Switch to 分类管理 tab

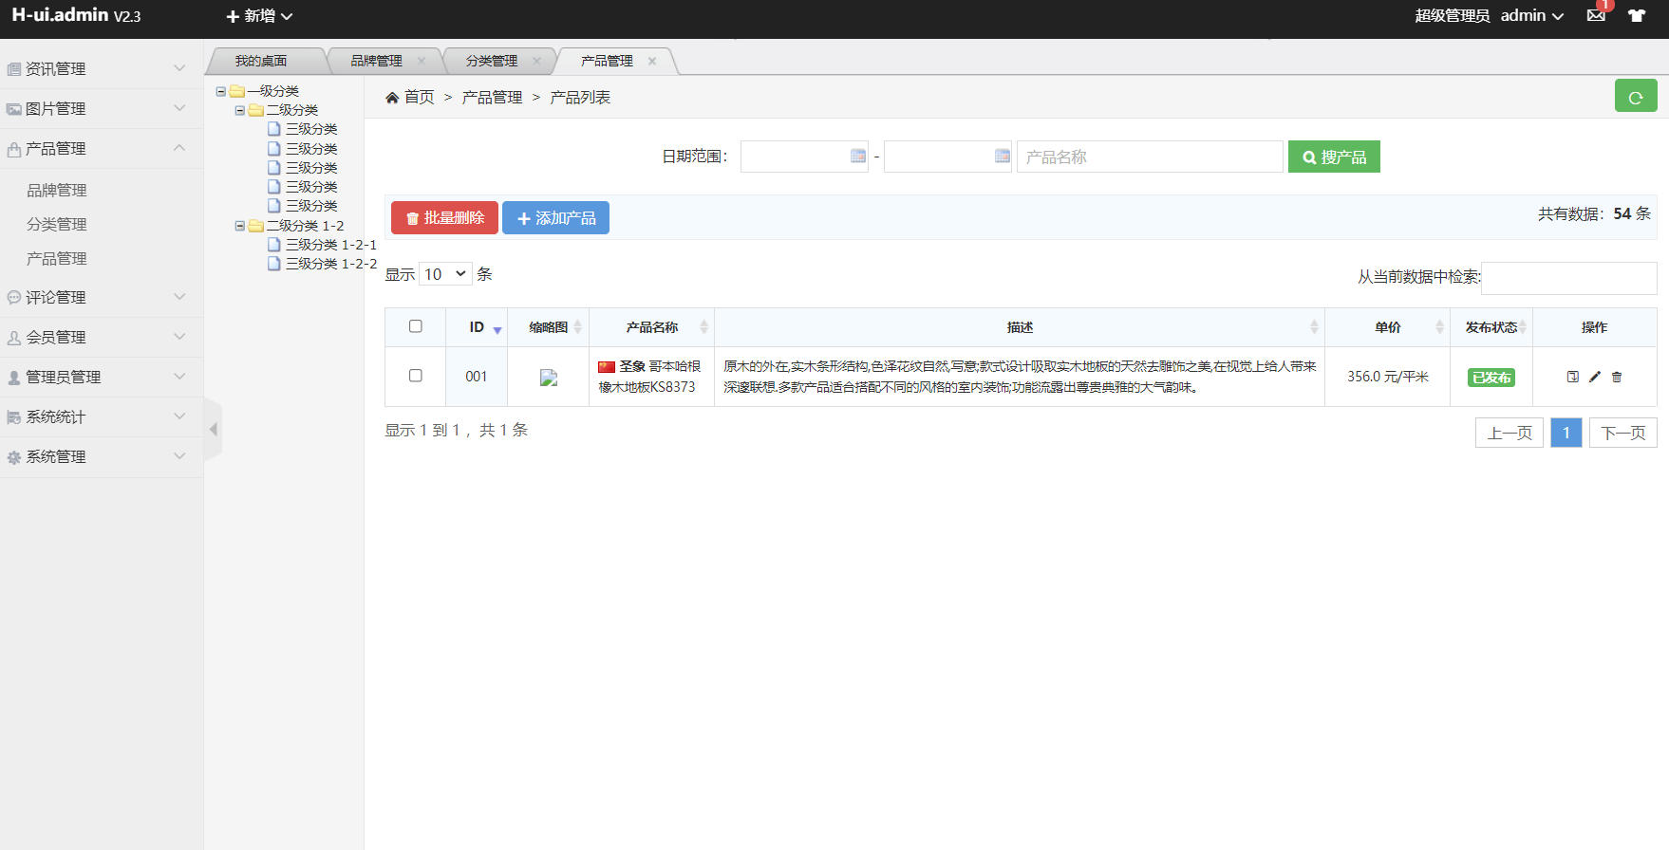click(x=491, y=61)
